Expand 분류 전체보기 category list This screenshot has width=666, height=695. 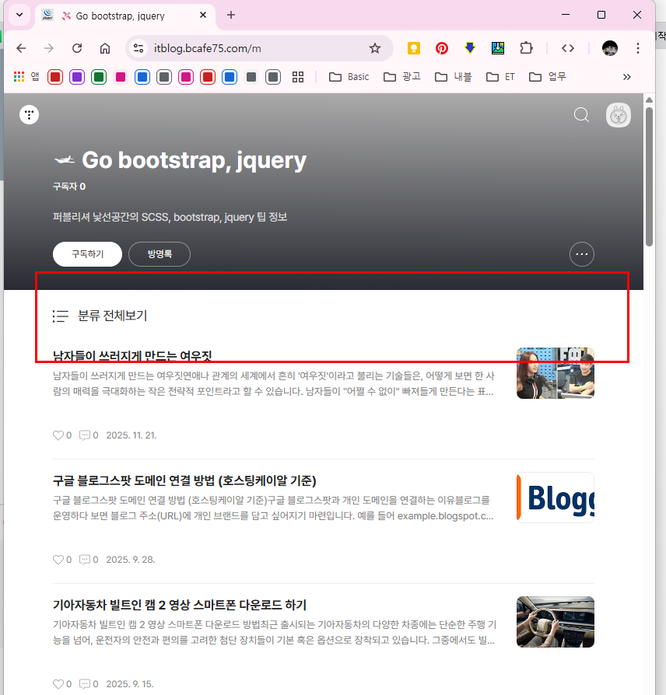pos(100,316)
